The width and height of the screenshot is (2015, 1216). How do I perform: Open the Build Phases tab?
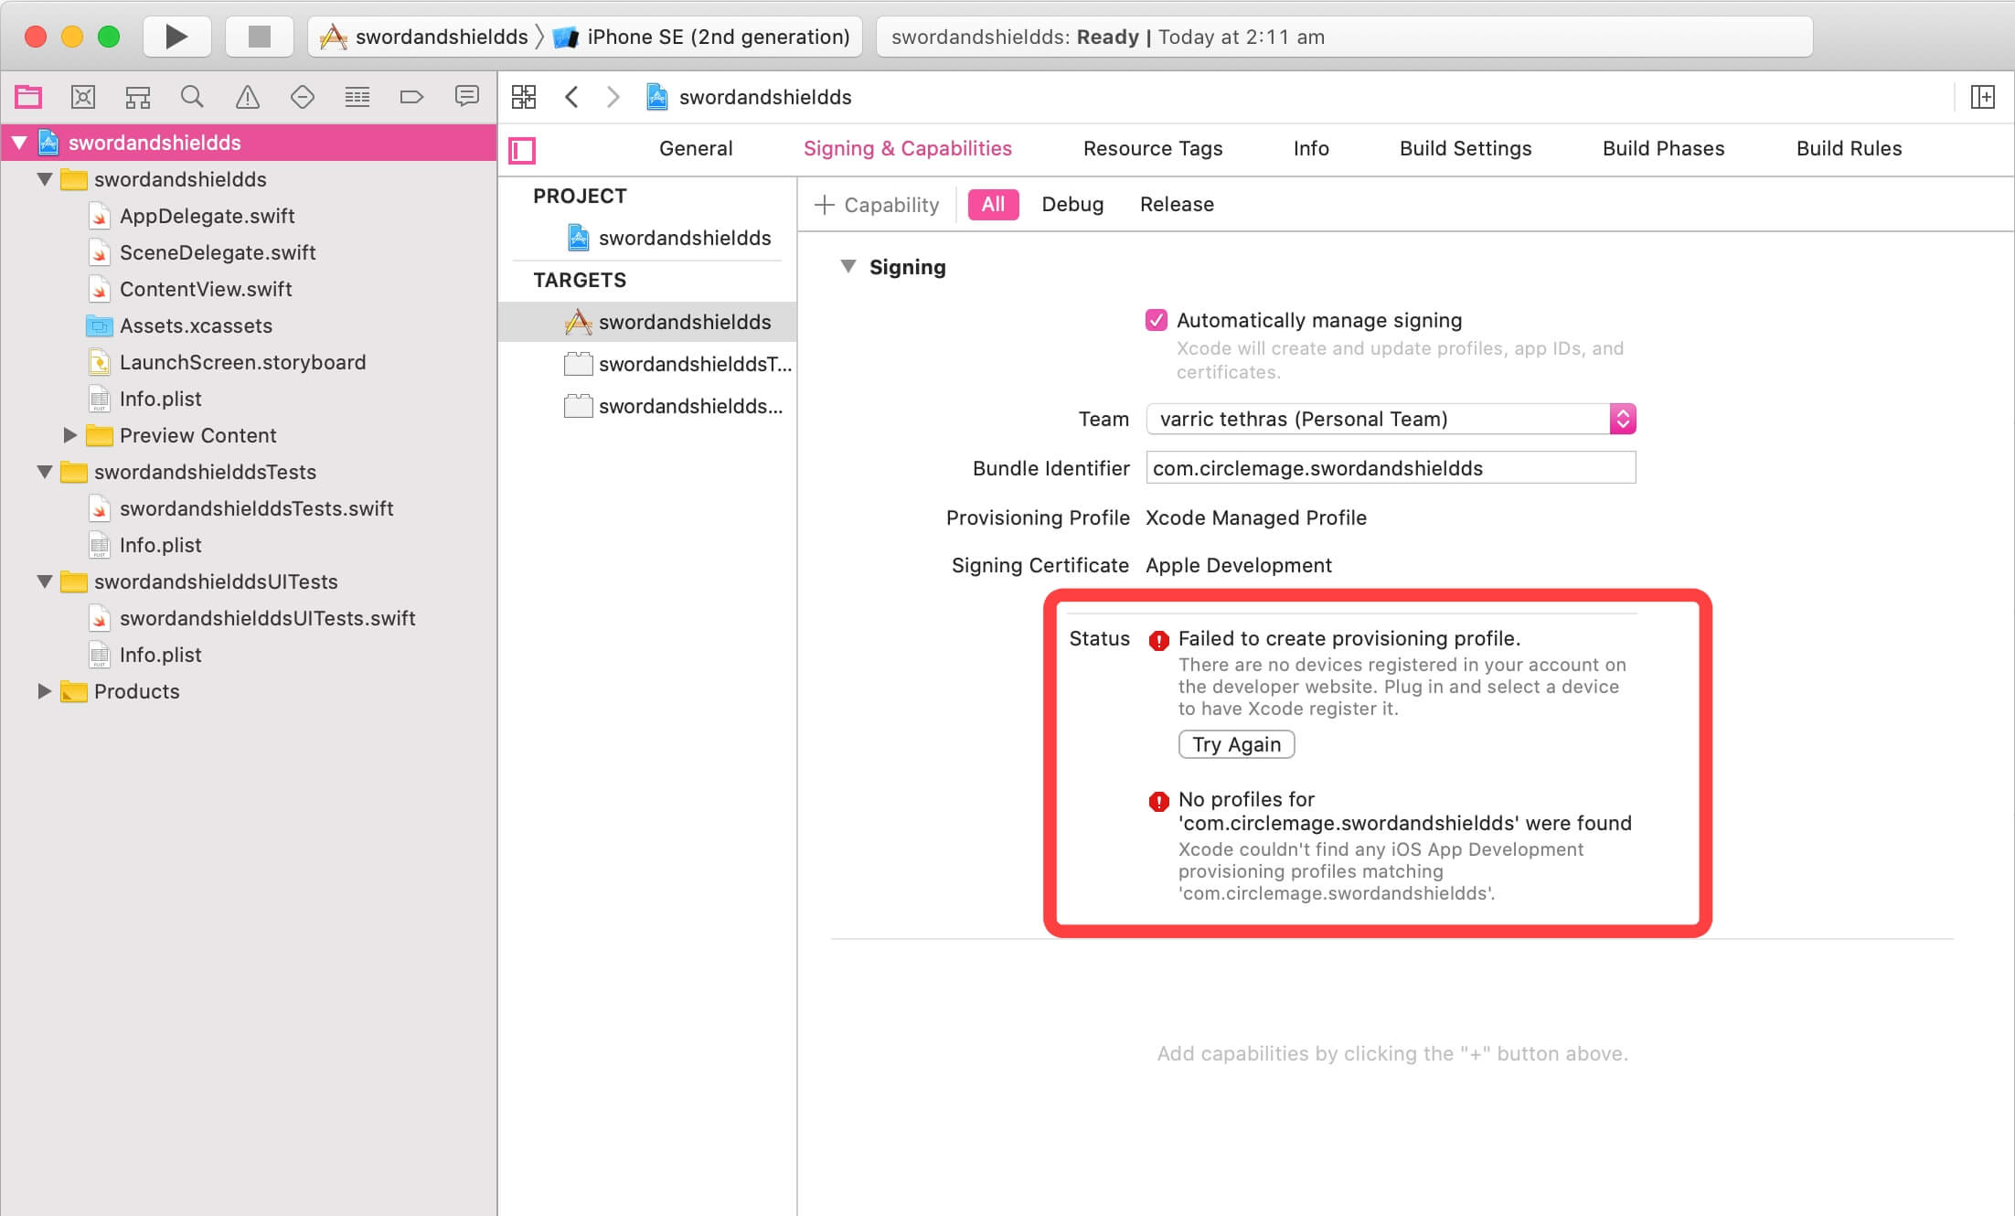pos(1664,148)
